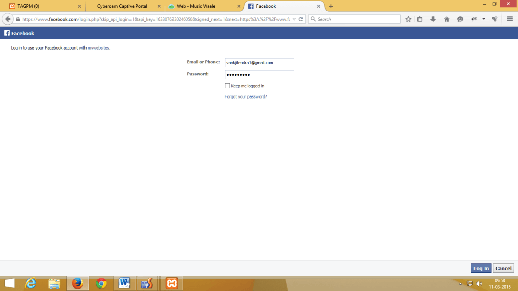Screen dimensions: 518x291
Task: Switch to the Cyberoam Captive Portal tab
Action: (x=125, y=6)
